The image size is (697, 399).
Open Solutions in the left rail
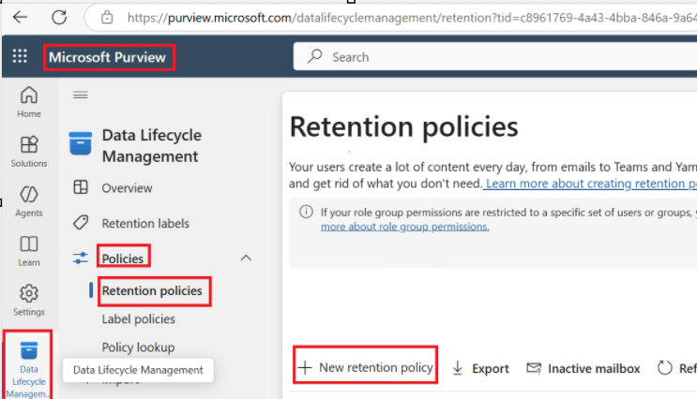(x=29, y=152)
